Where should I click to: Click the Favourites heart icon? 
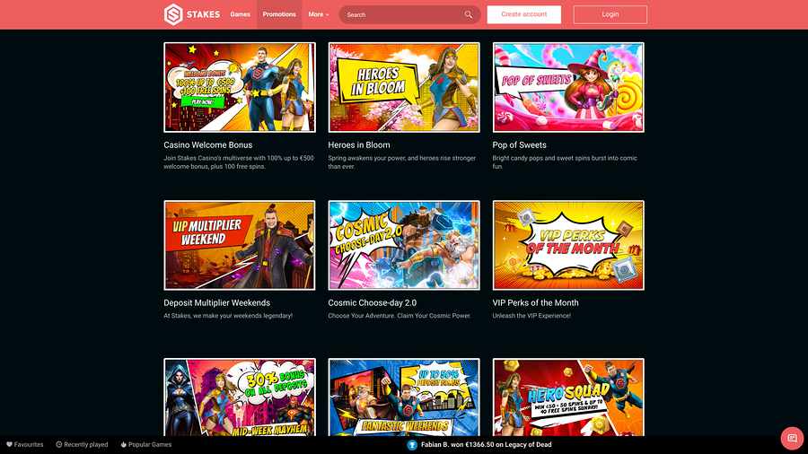tap(9, 444)
